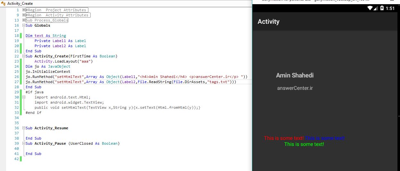The width and height of the screenshot is (400, 171).
Task: Click the Activity_Create sub icon in header
Action: (3, 4)
